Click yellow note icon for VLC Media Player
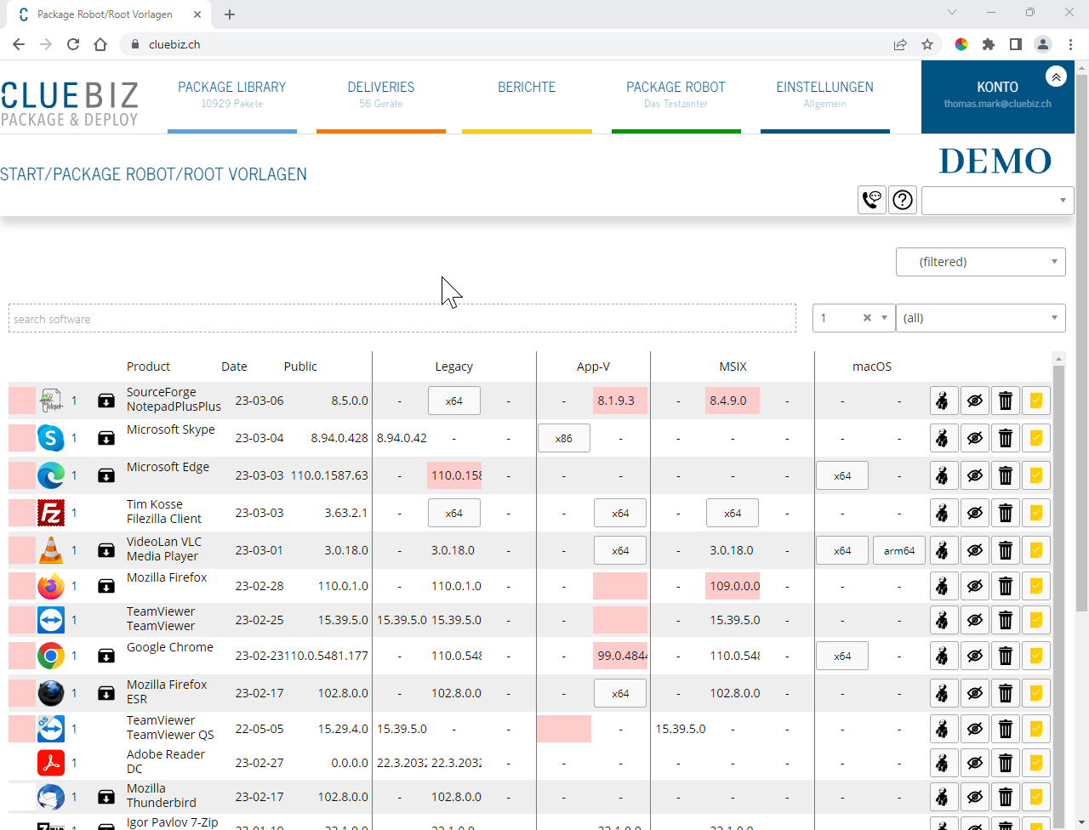Image resolution: width=1089 pixels, height=830 pixels. [1036, 550]
